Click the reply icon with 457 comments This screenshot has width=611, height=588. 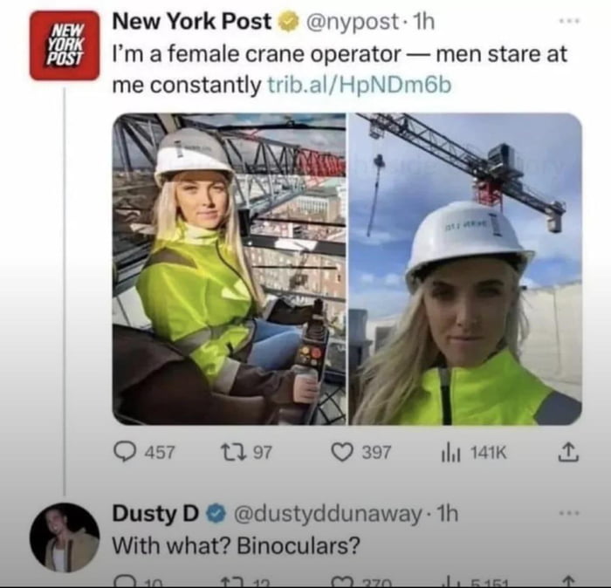(x=125, y=453)
